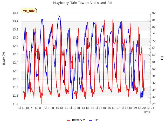Click the Jul 10 date tick
This screenshot has width=166, height=125.
(55, 108)
